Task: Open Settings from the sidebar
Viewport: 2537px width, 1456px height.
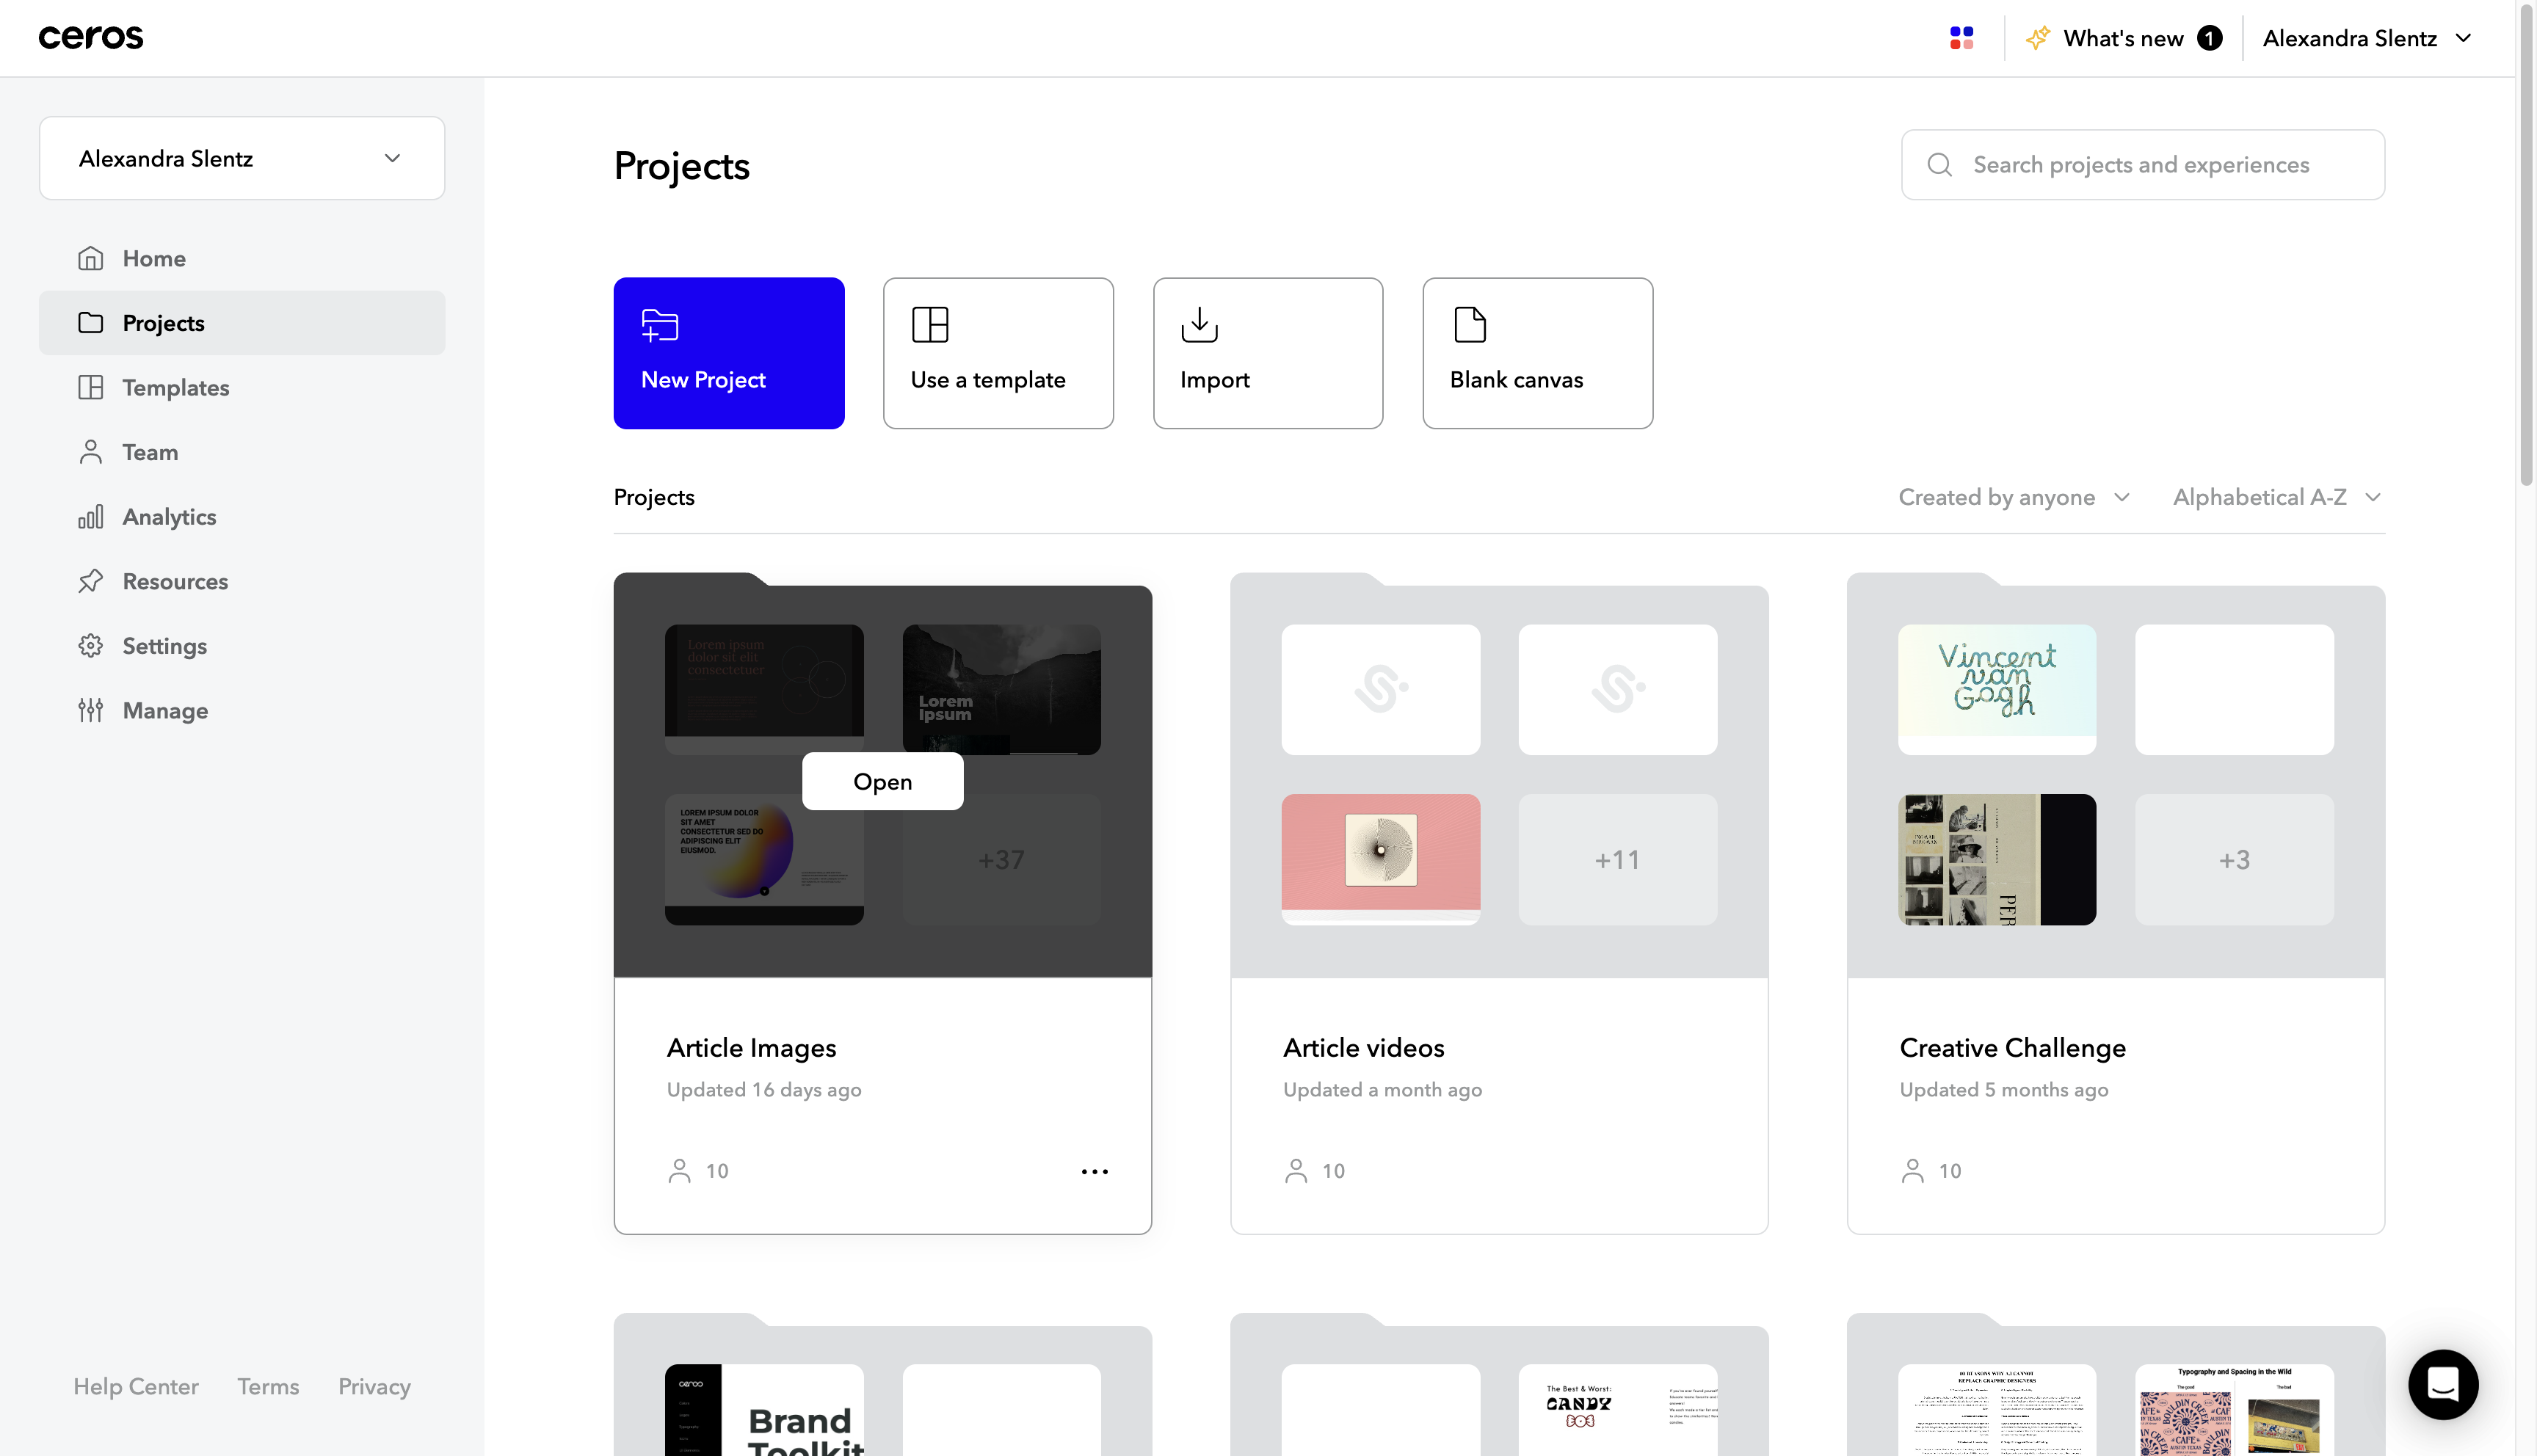Action: point(242,646)
